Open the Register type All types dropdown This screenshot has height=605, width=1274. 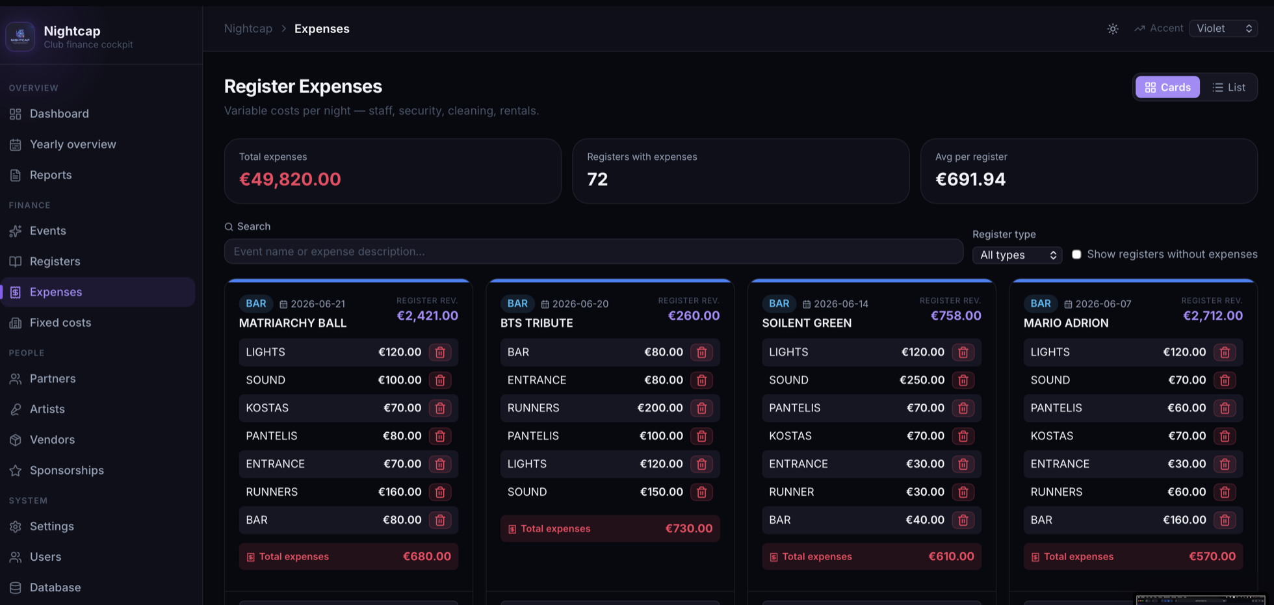[1017, 255]
